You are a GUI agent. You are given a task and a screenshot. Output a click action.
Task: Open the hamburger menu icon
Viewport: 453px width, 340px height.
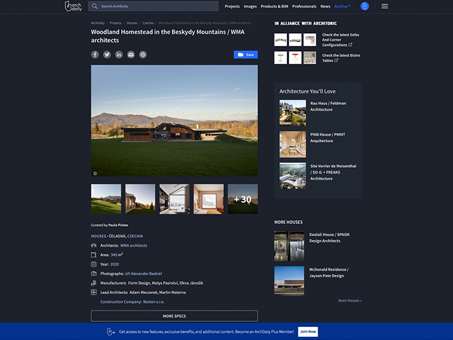384,6
